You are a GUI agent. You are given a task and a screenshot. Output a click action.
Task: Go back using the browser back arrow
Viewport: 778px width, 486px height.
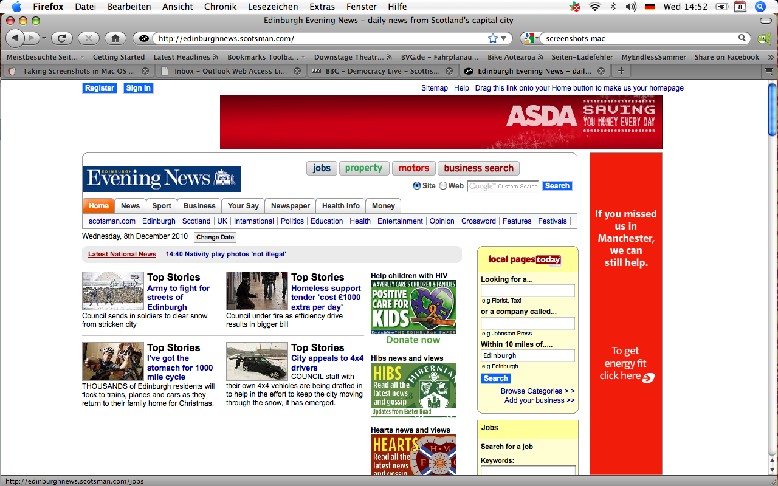[15, 38]
